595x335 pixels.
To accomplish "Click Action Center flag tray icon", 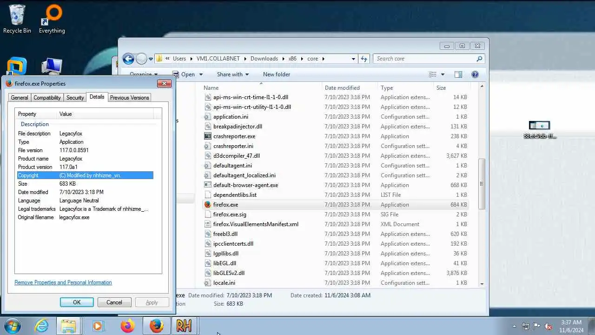I will coord(537,327).
